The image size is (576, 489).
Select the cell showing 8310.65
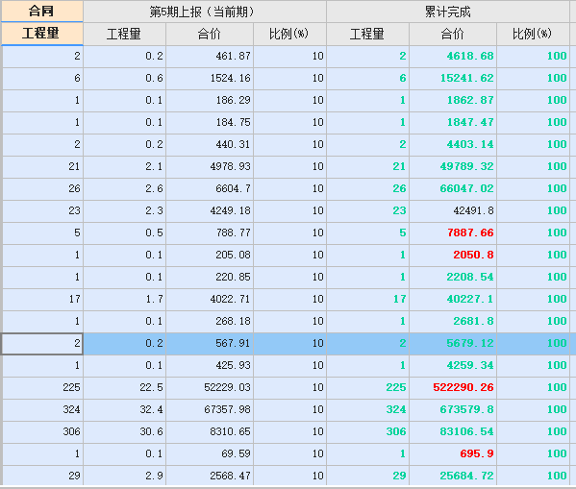point(210,431)
